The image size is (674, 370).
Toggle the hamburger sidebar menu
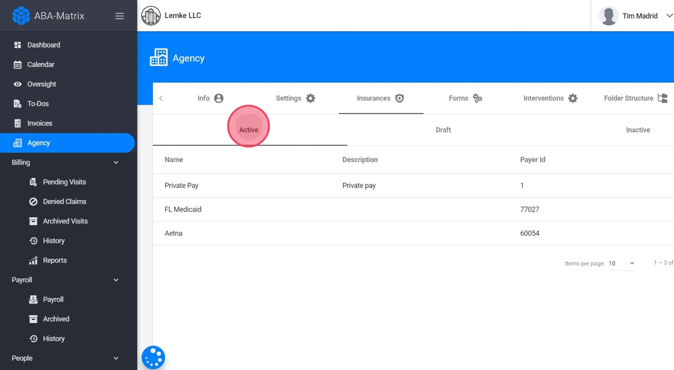120,16
